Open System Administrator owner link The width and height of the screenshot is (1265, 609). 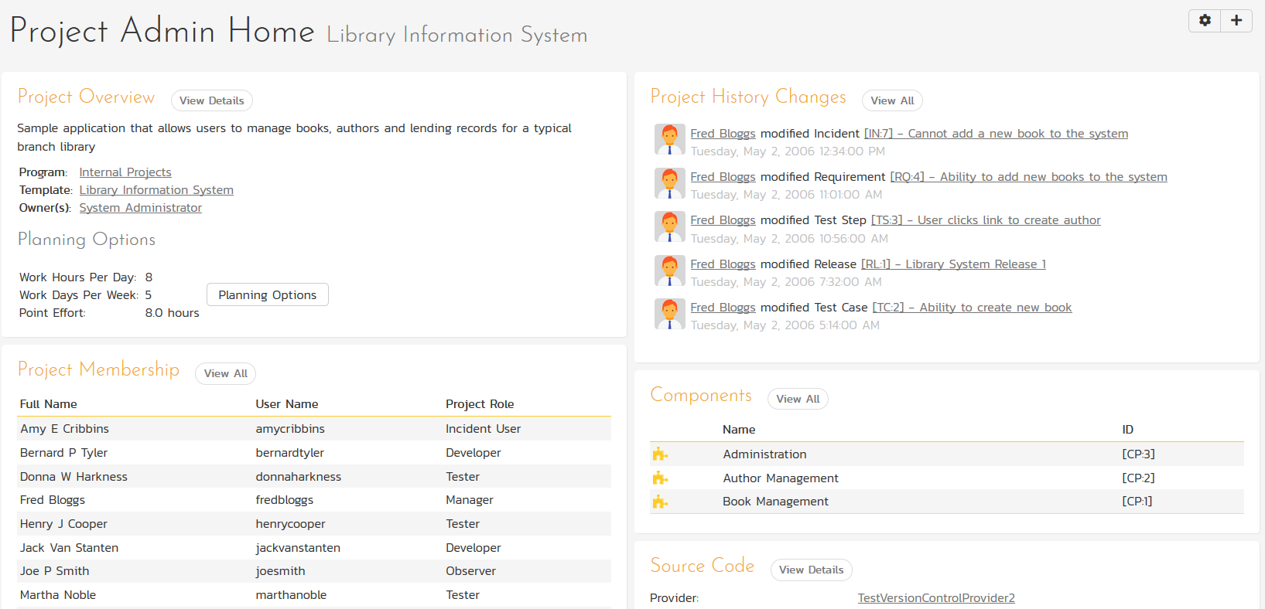140,208
